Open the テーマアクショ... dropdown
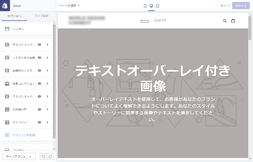 coord(19,156)
